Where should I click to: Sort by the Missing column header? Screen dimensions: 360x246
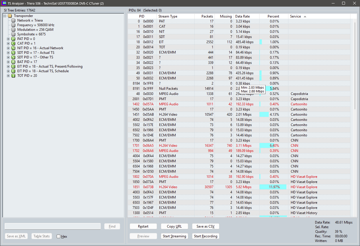pos(224,16)
